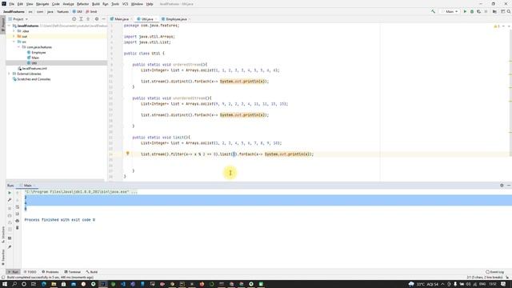Image resolution: width=512 pixels, height=288 pixels.
Task: Open the VCS menu
Action: pyautogui.click(x=125, y=4)
